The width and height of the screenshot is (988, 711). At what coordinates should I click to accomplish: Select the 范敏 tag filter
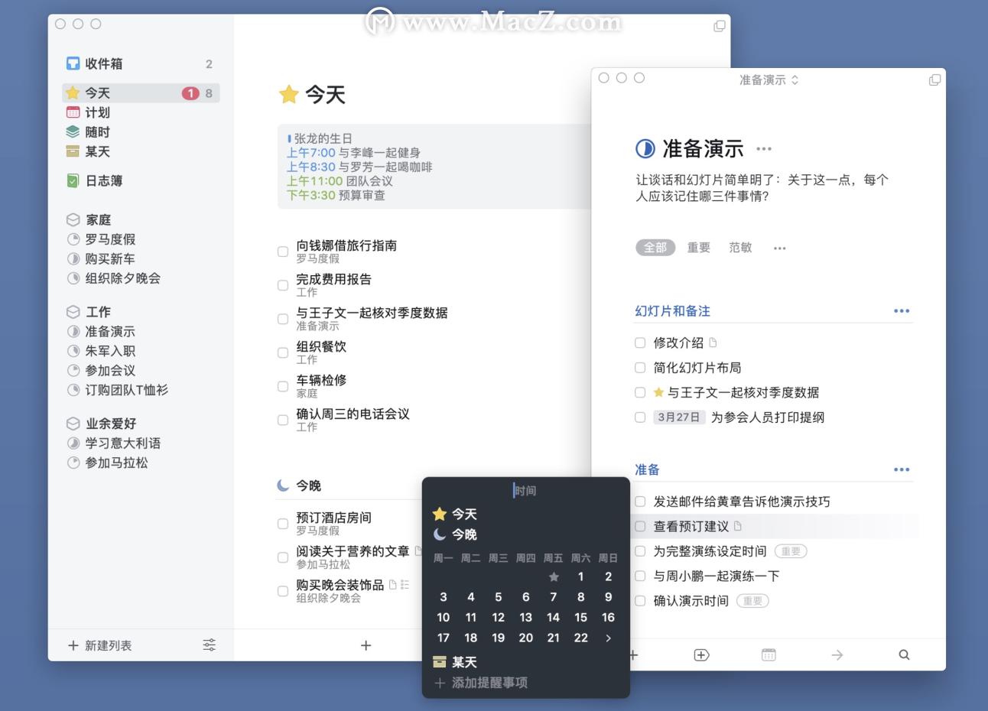(x=739, y=248)
